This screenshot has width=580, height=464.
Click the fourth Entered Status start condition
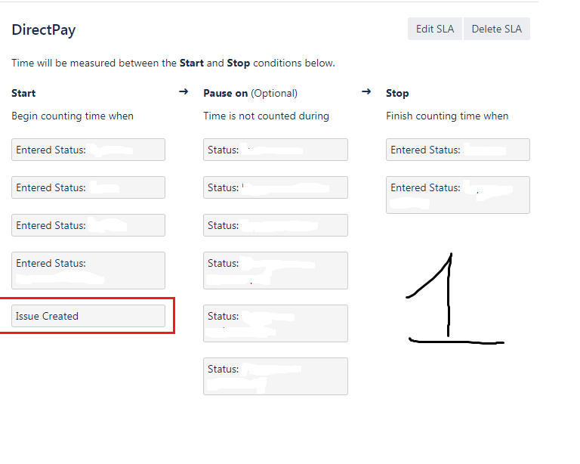pos(88,271)
